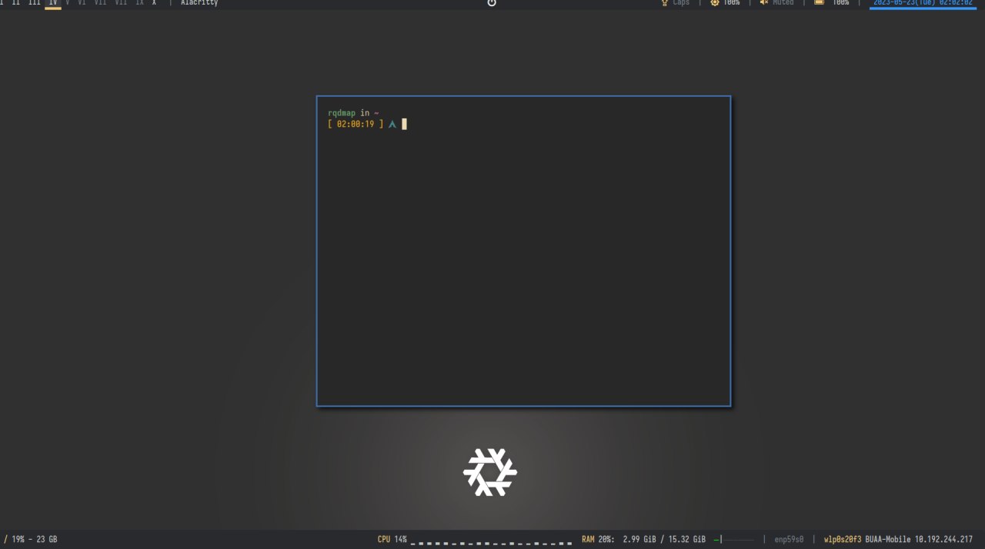Click the CPU 14% value
Screen dimensions: 985x549
(400, 540)
